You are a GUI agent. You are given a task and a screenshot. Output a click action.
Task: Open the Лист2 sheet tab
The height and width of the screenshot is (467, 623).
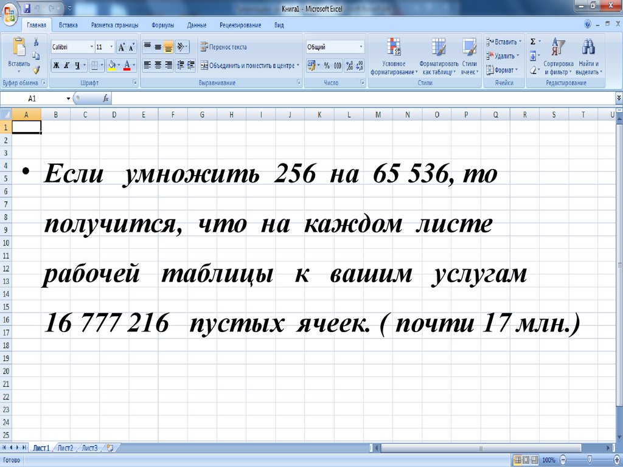pos(65,448)
